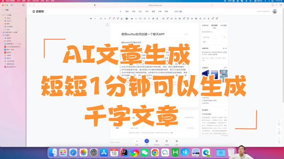Select the first recommended image thumbnail in the right panel
Viewport: 284px width, 159px height.
click(206, 75)
